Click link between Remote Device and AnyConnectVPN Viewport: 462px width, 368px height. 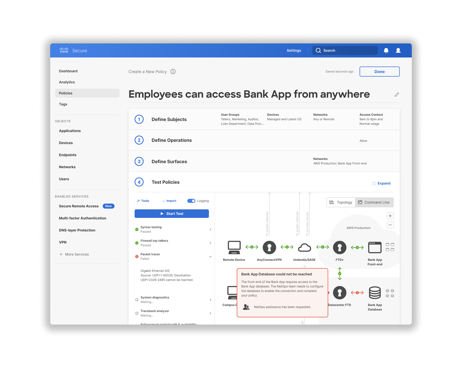[x=252, y=247]
